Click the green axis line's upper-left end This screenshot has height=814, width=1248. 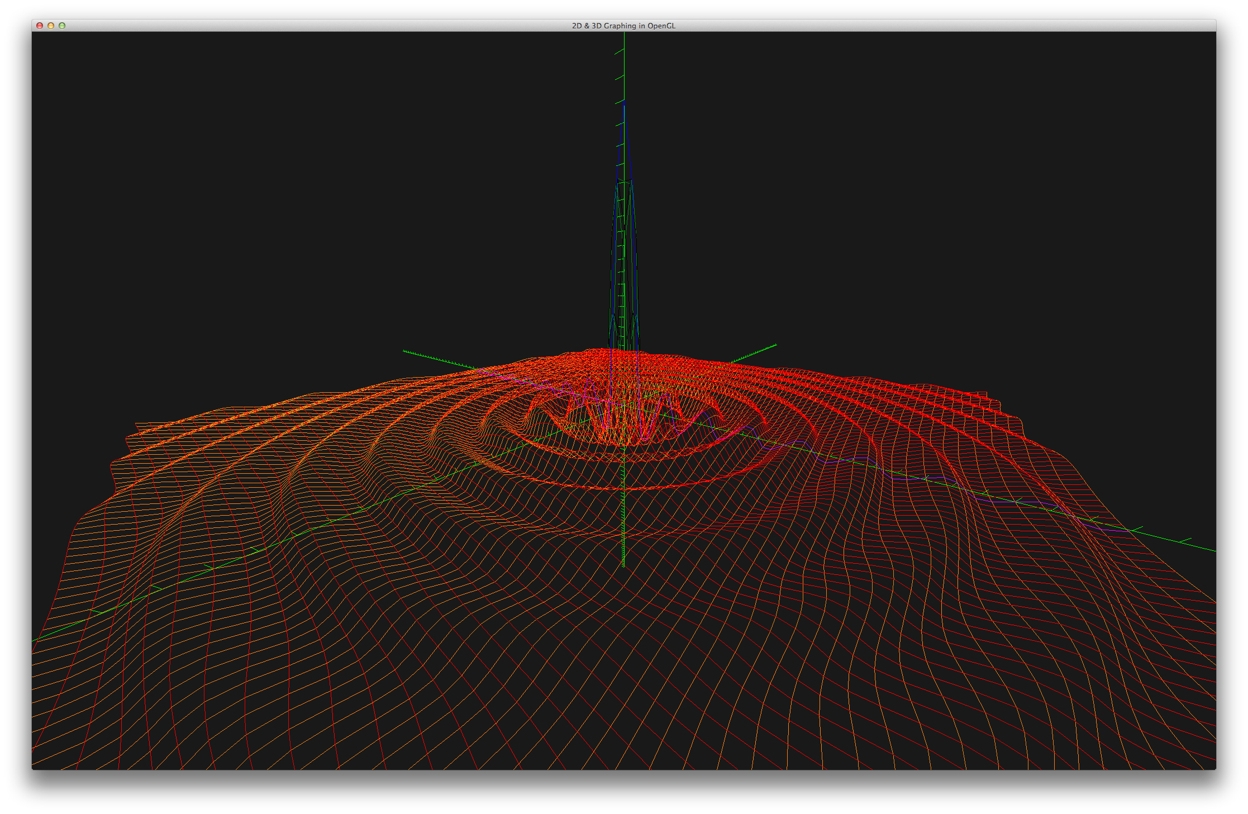pos(404,351)
